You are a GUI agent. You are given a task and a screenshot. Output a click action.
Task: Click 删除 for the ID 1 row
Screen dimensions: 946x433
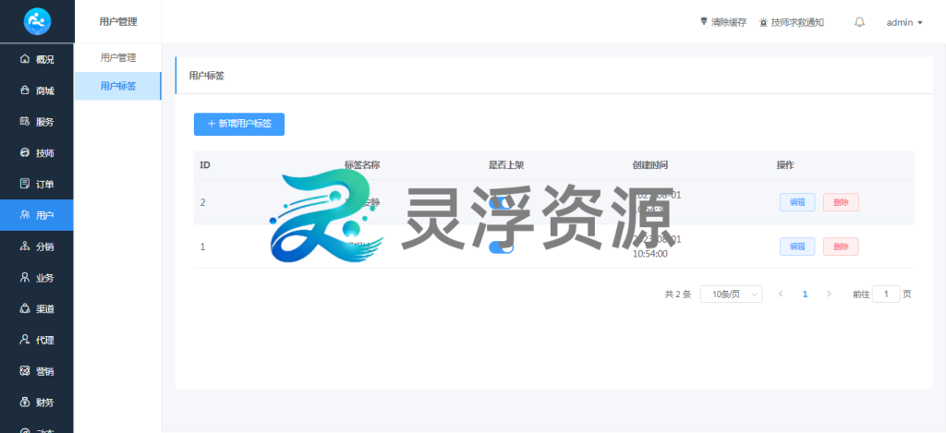[x=841, y=247]
